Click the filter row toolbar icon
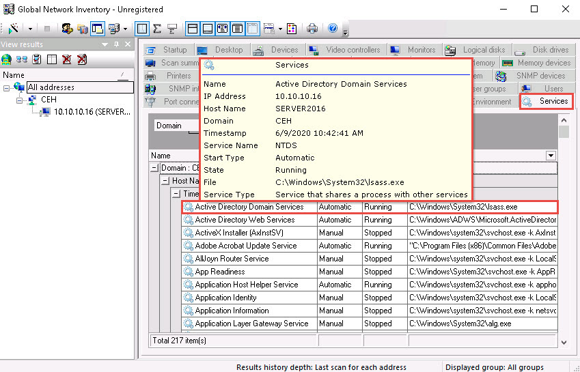Viewport: 580px width, 372px height. pos(172,29)
